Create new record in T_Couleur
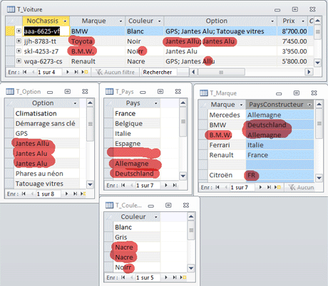 click(x=183, y=277)
